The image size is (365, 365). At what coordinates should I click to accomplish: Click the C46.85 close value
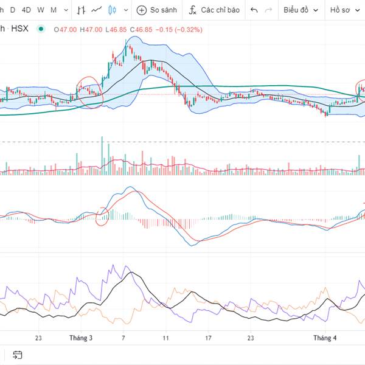pos(141,30)
